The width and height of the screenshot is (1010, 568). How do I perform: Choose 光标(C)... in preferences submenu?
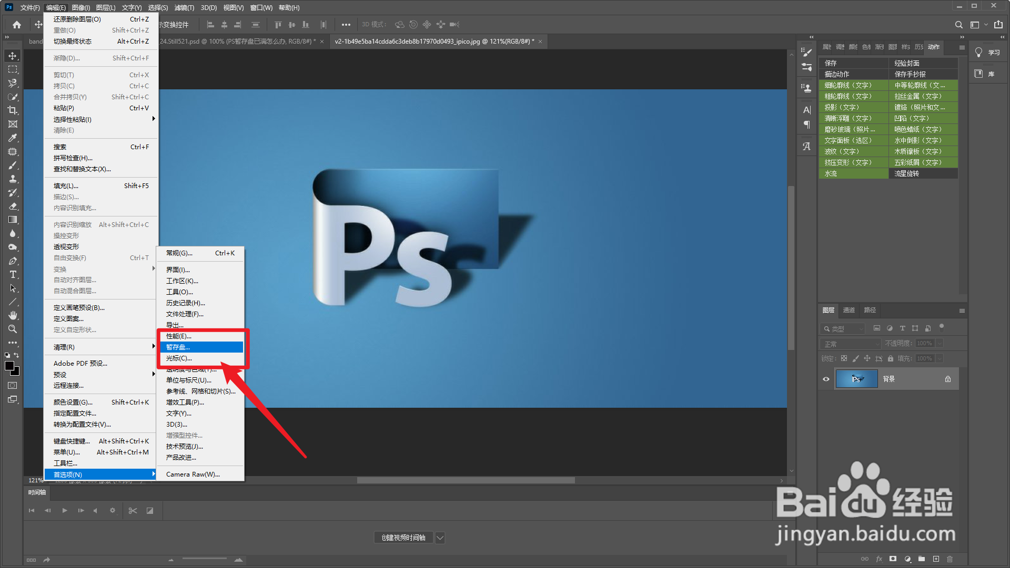click(201, 358)
